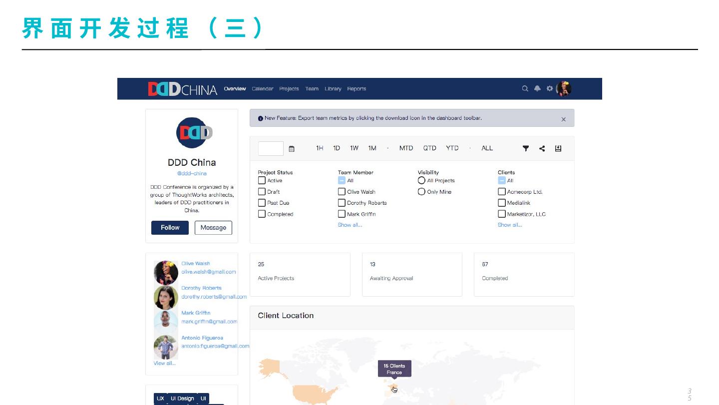Open notifications bell icon
Image resolution: width=719 pixels, height=405 pixels.
pyautogui.click(x=537, y=89)
